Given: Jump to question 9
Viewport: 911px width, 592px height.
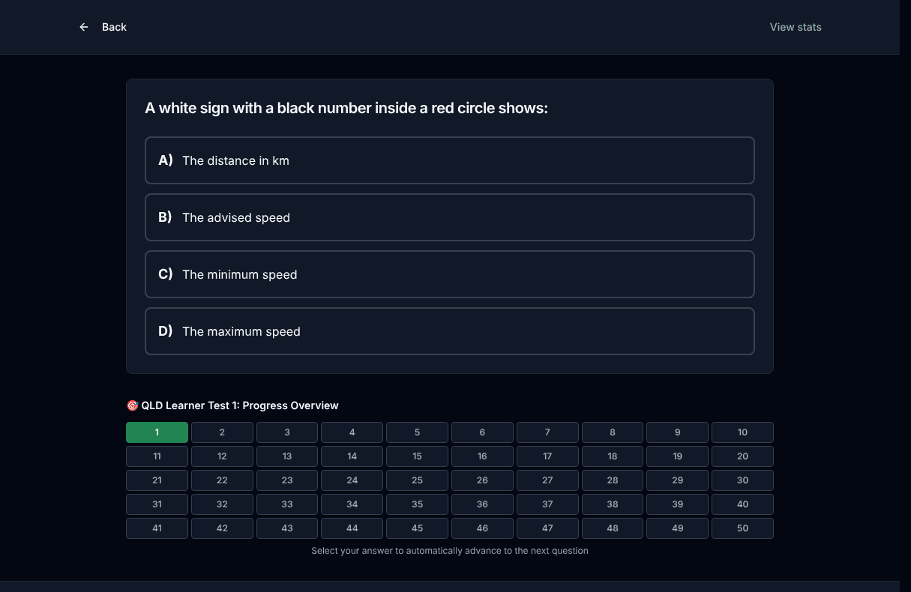Looking at the screenshot, I should click(x=678, y=432).
